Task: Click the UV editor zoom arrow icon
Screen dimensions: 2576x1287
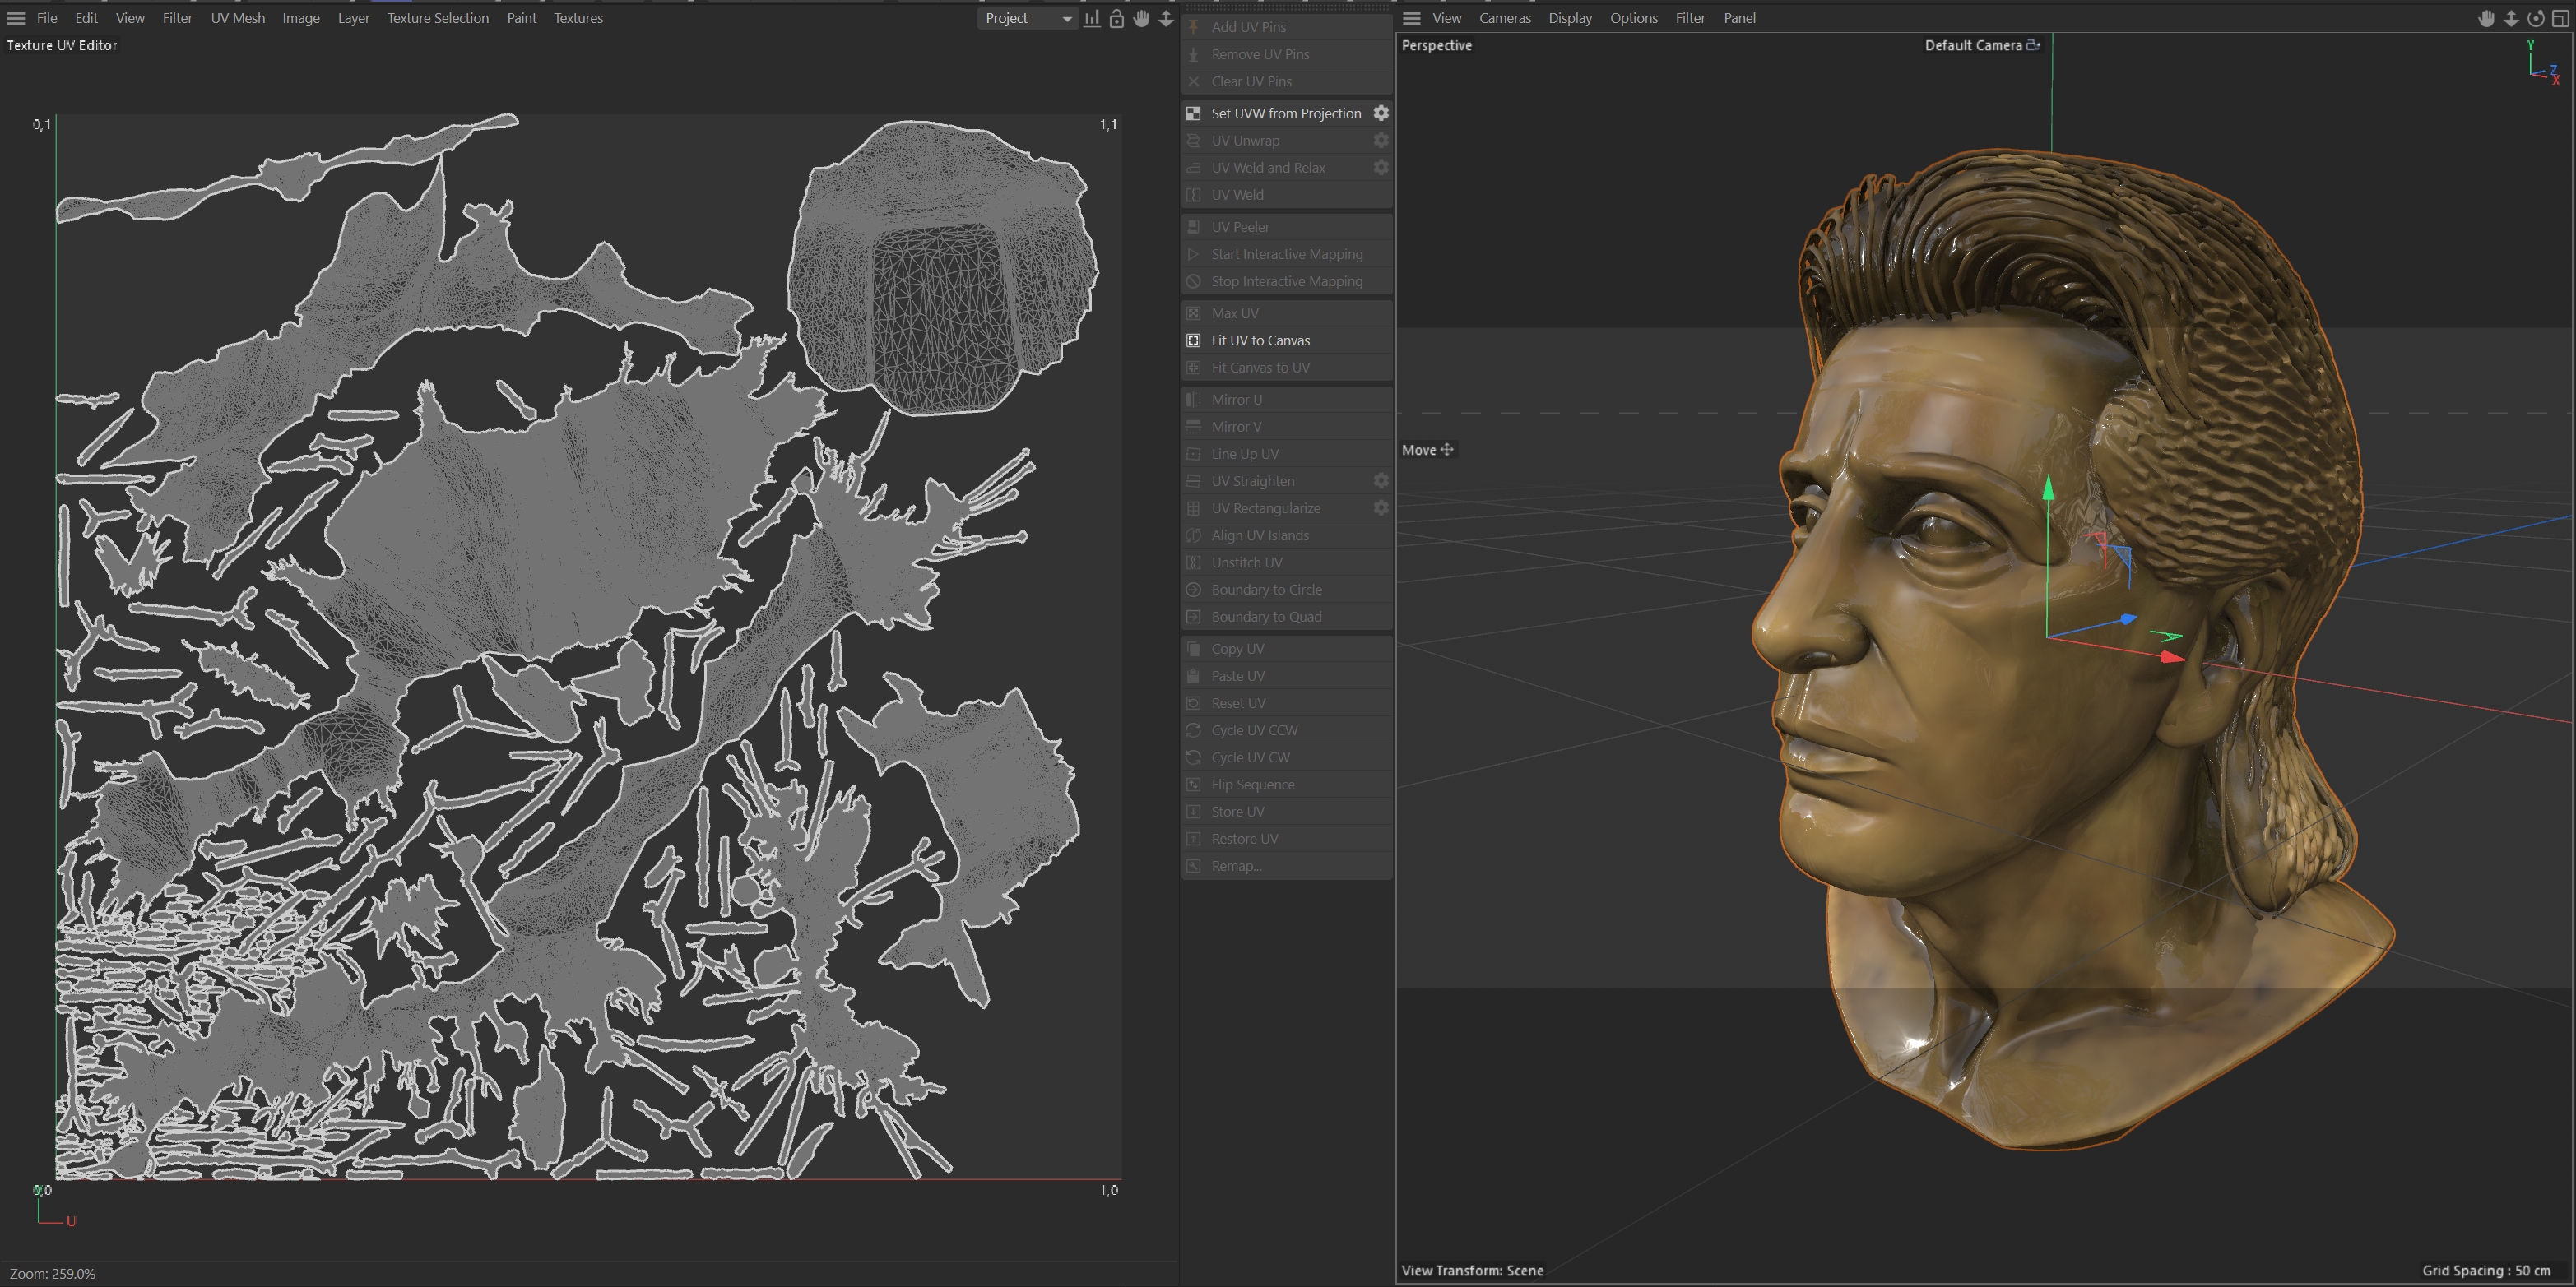Action: pos(1166,18)
